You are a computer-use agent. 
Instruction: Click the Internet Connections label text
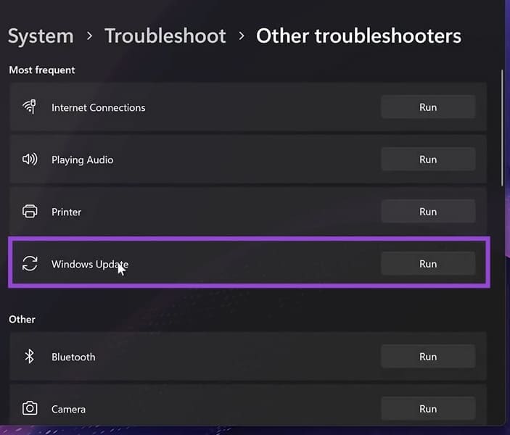(98, 108)
